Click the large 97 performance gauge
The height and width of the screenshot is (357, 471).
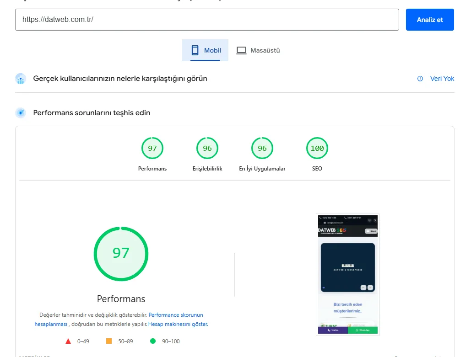click(x=121, y=253)
